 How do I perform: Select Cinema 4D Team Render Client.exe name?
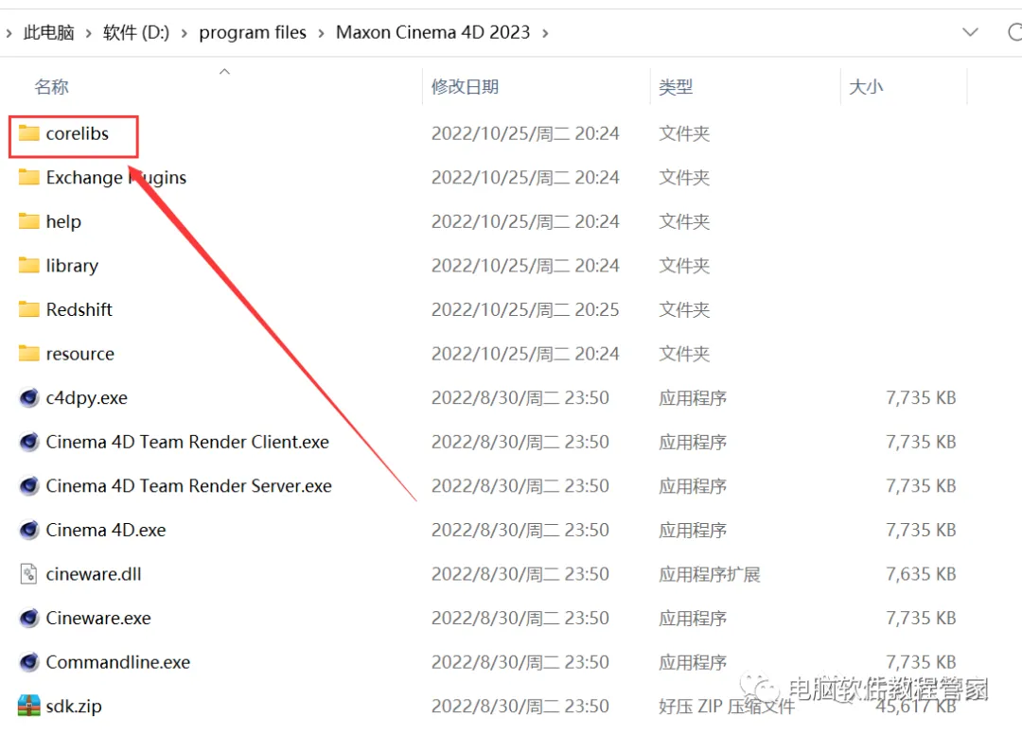click(187, 442)
